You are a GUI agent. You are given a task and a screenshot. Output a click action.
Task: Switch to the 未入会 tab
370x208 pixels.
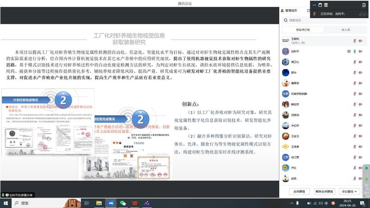(345, 29)
